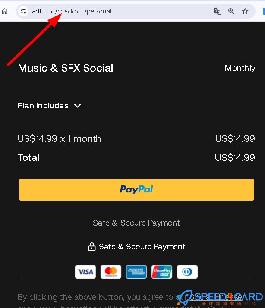Click the Mastercard icon
Viewport: 265px width, 308px height.
tap(111, 272)
